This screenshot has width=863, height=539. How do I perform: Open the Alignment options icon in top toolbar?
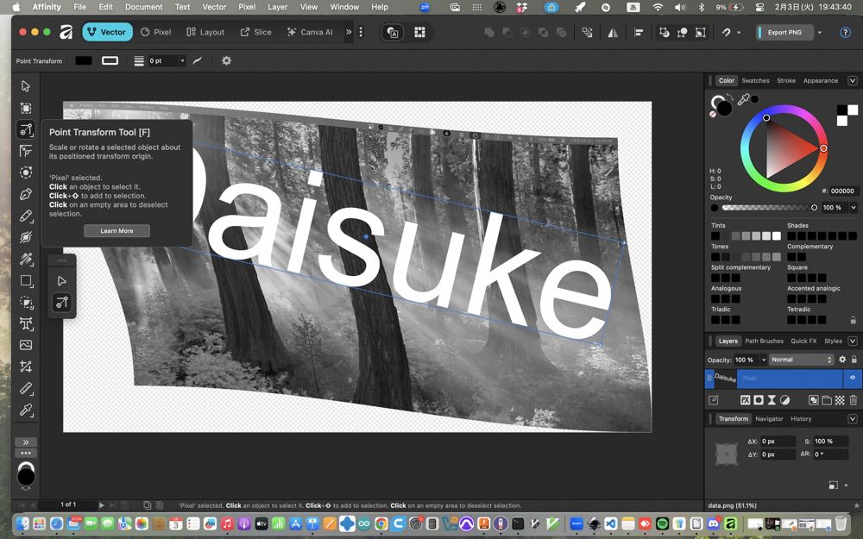pos(639,33)
